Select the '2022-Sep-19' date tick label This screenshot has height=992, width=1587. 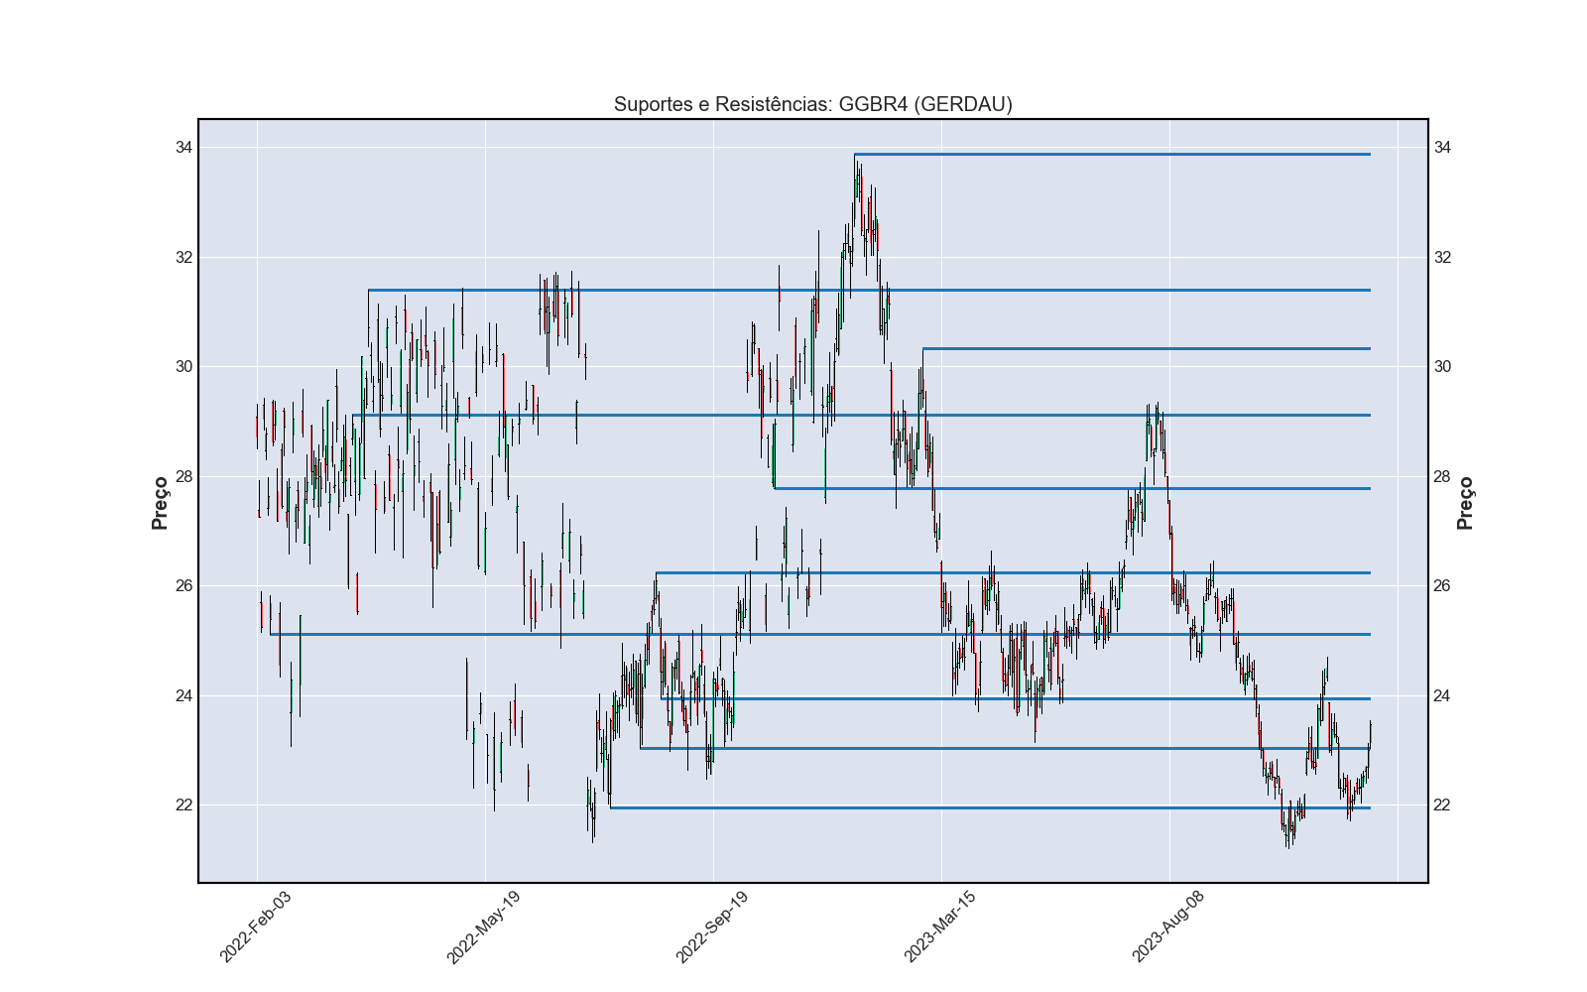click(711, 927)
